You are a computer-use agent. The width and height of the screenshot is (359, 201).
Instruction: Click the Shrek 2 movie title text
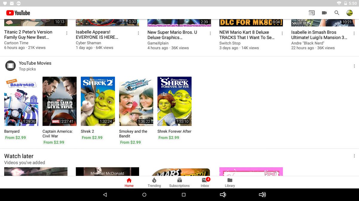tap(87, 131)
